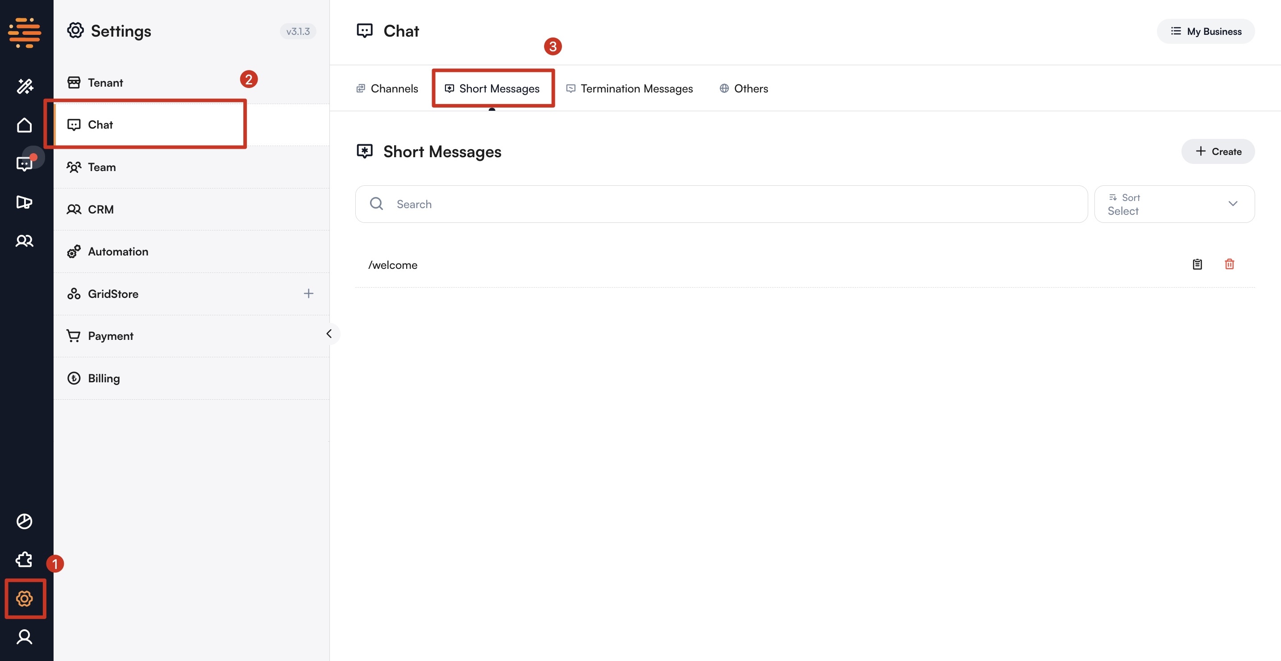Open the puzzle piece integrations icon
This screenshot has height=661, width=1281.
[25, 560]
